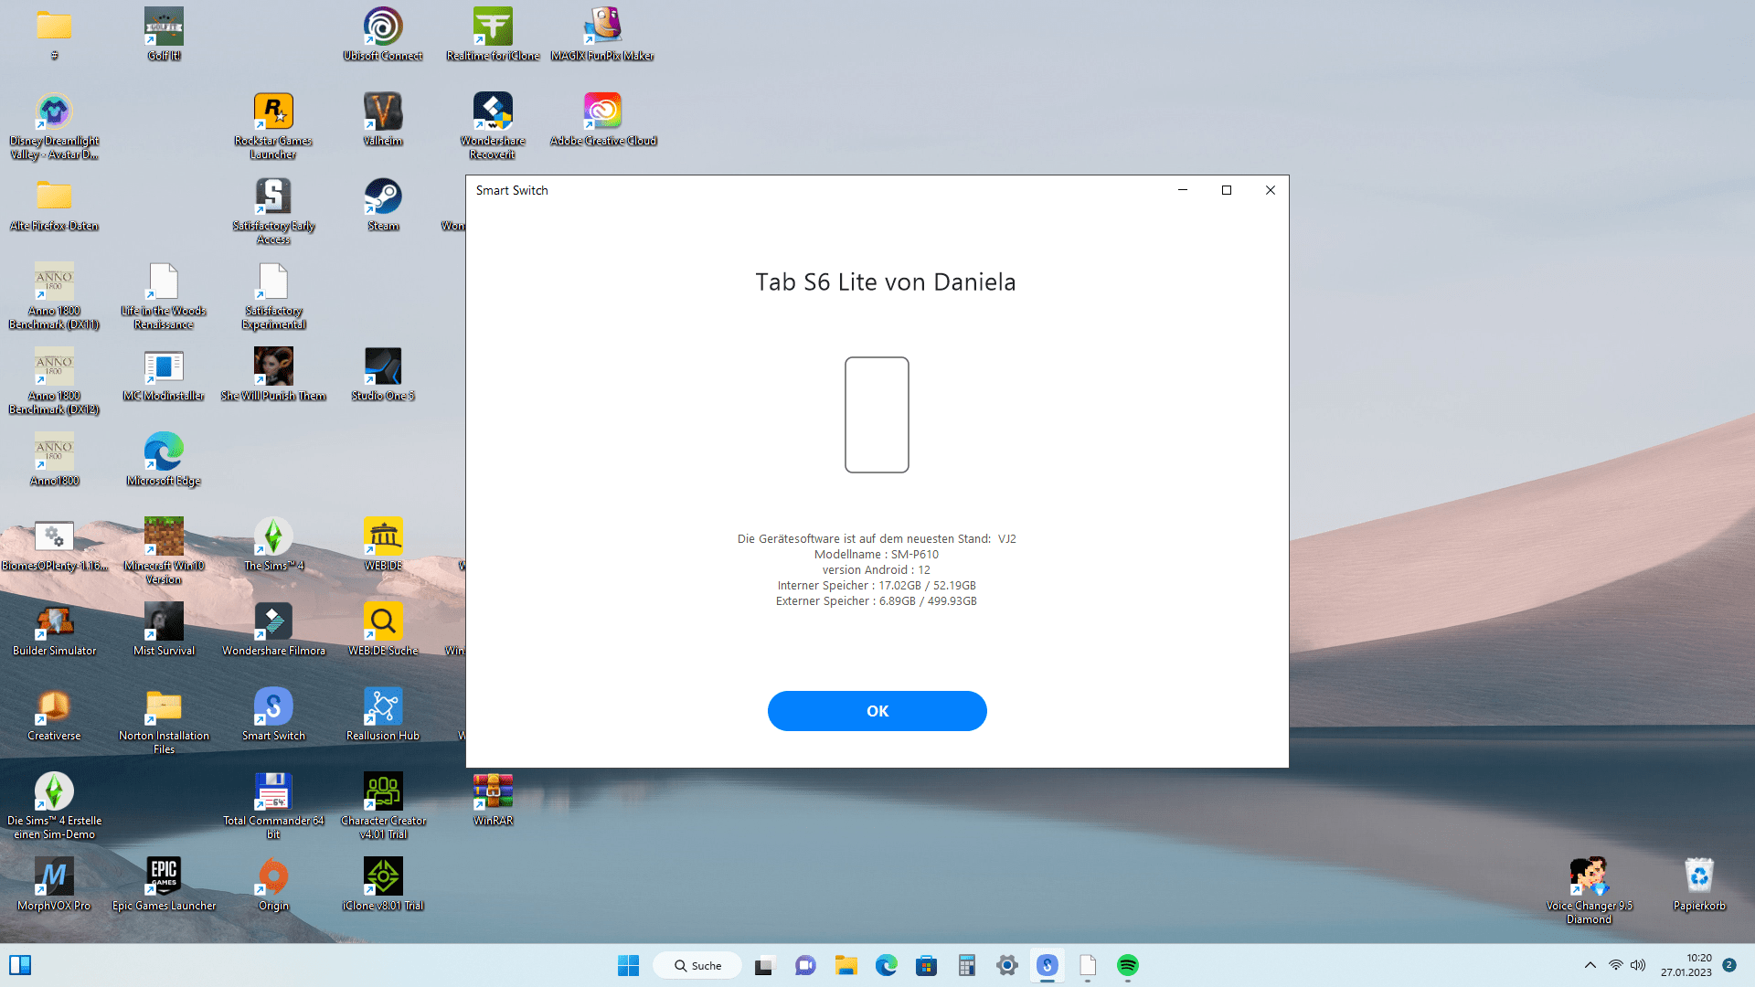The image size is (1755, 987).
Task: Select Total Commander 64 bit icon
Action: tap(273, 806)
